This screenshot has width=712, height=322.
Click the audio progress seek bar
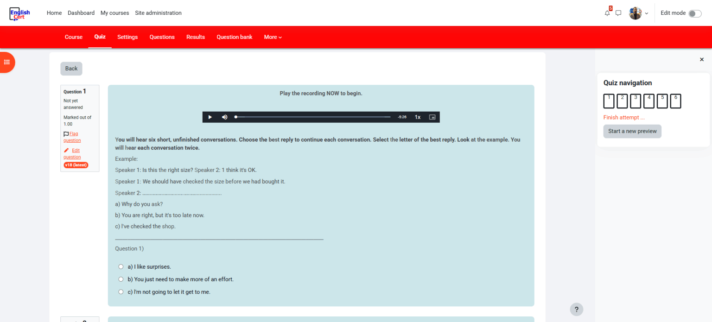click(x=313, y=117)
